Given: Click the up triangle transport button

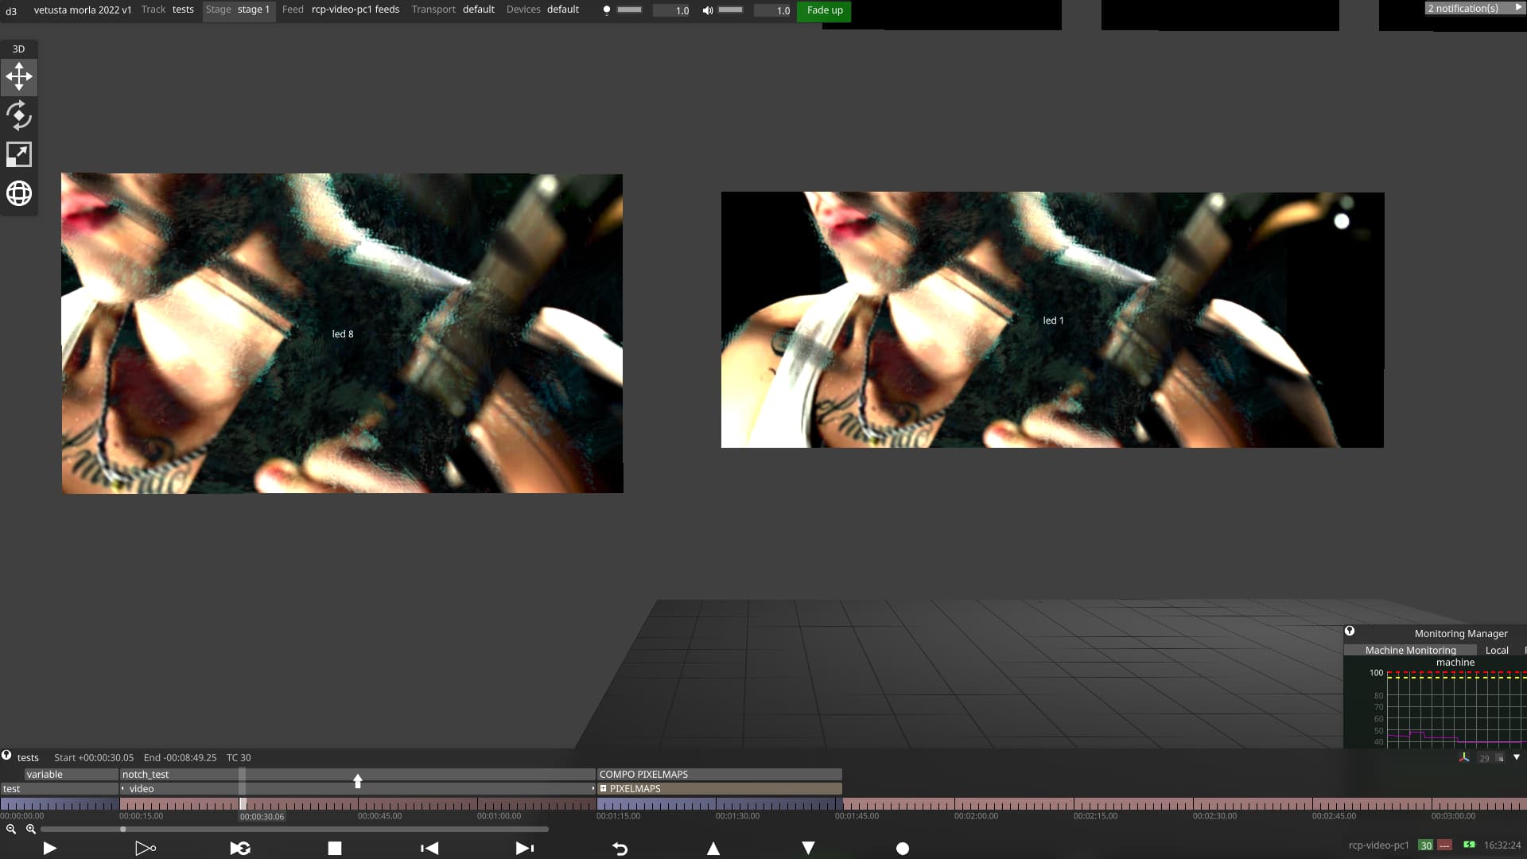Looking at the screenshot, I should point(713,849).
